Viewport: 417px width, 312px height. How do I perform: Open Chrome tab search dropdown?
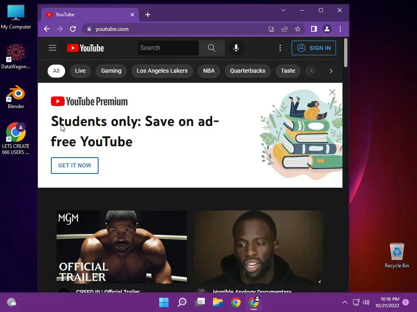(x=283, y=10)
